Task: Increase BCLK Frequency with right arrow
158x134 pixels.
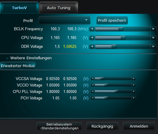Action: point(153,29)
